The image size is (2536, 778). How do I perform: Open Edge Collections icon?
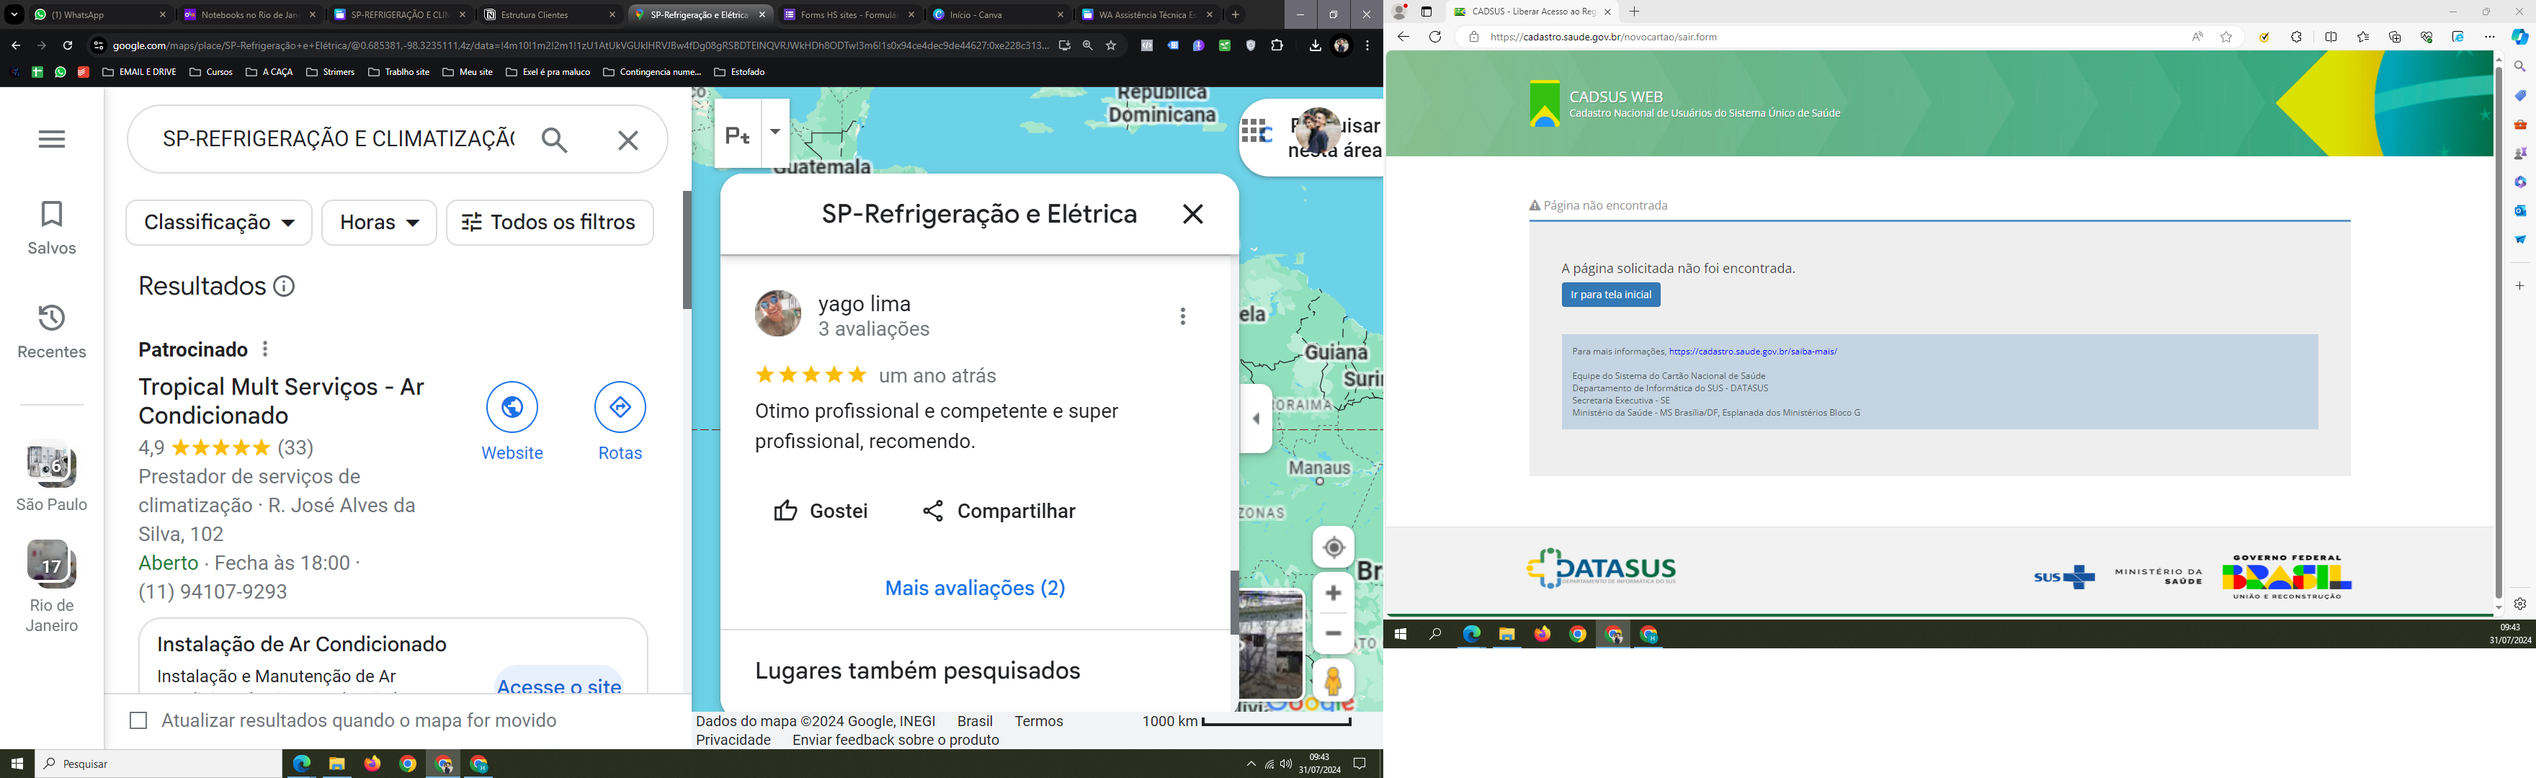tap(2394, 37)
